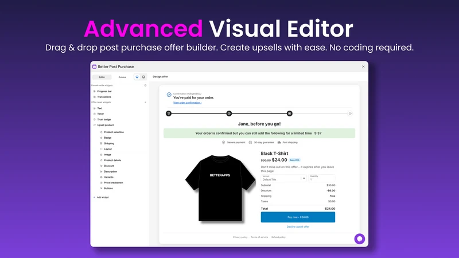Click the Price breakdown icon

click(102, 182)
